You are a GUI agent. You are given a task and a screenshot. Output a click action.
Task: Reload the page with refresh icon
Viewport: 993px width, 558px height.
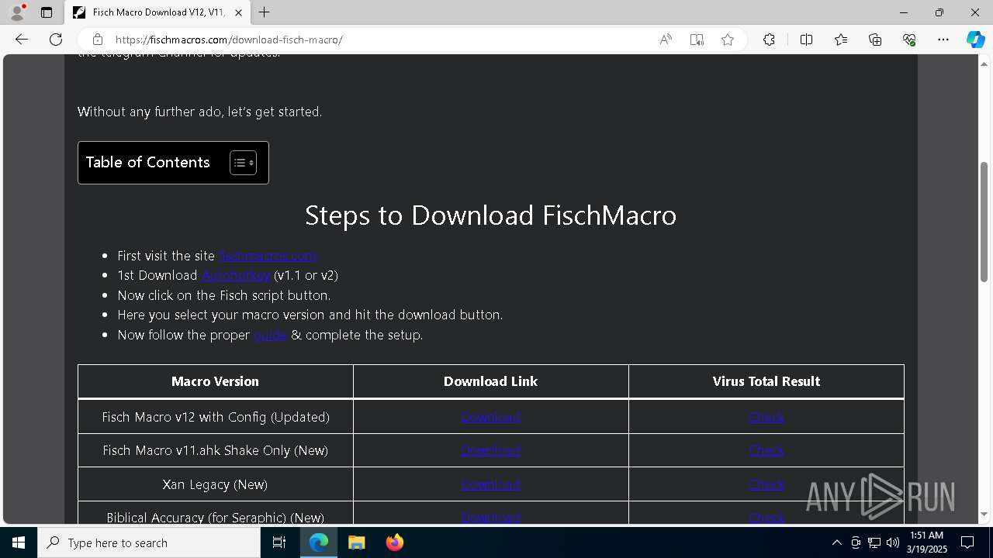(x=56, y=40)
